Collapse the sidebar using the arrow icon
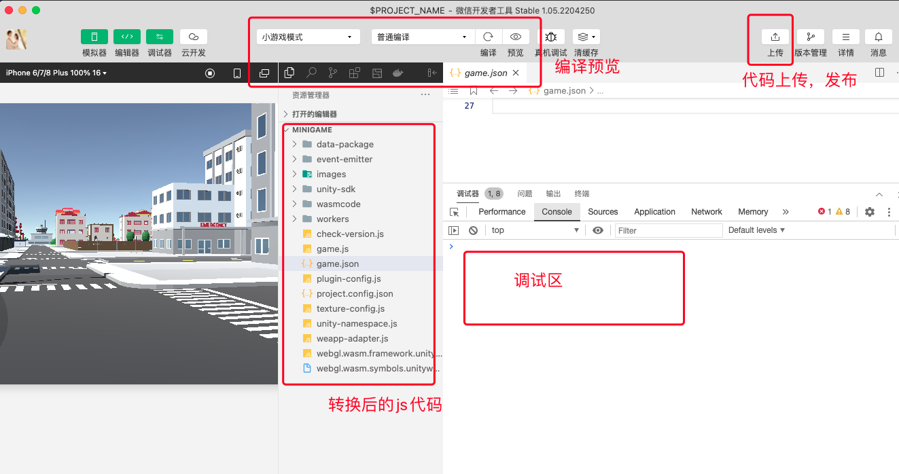The width and height of the screenshot is (899, 474). pos(431,73)
